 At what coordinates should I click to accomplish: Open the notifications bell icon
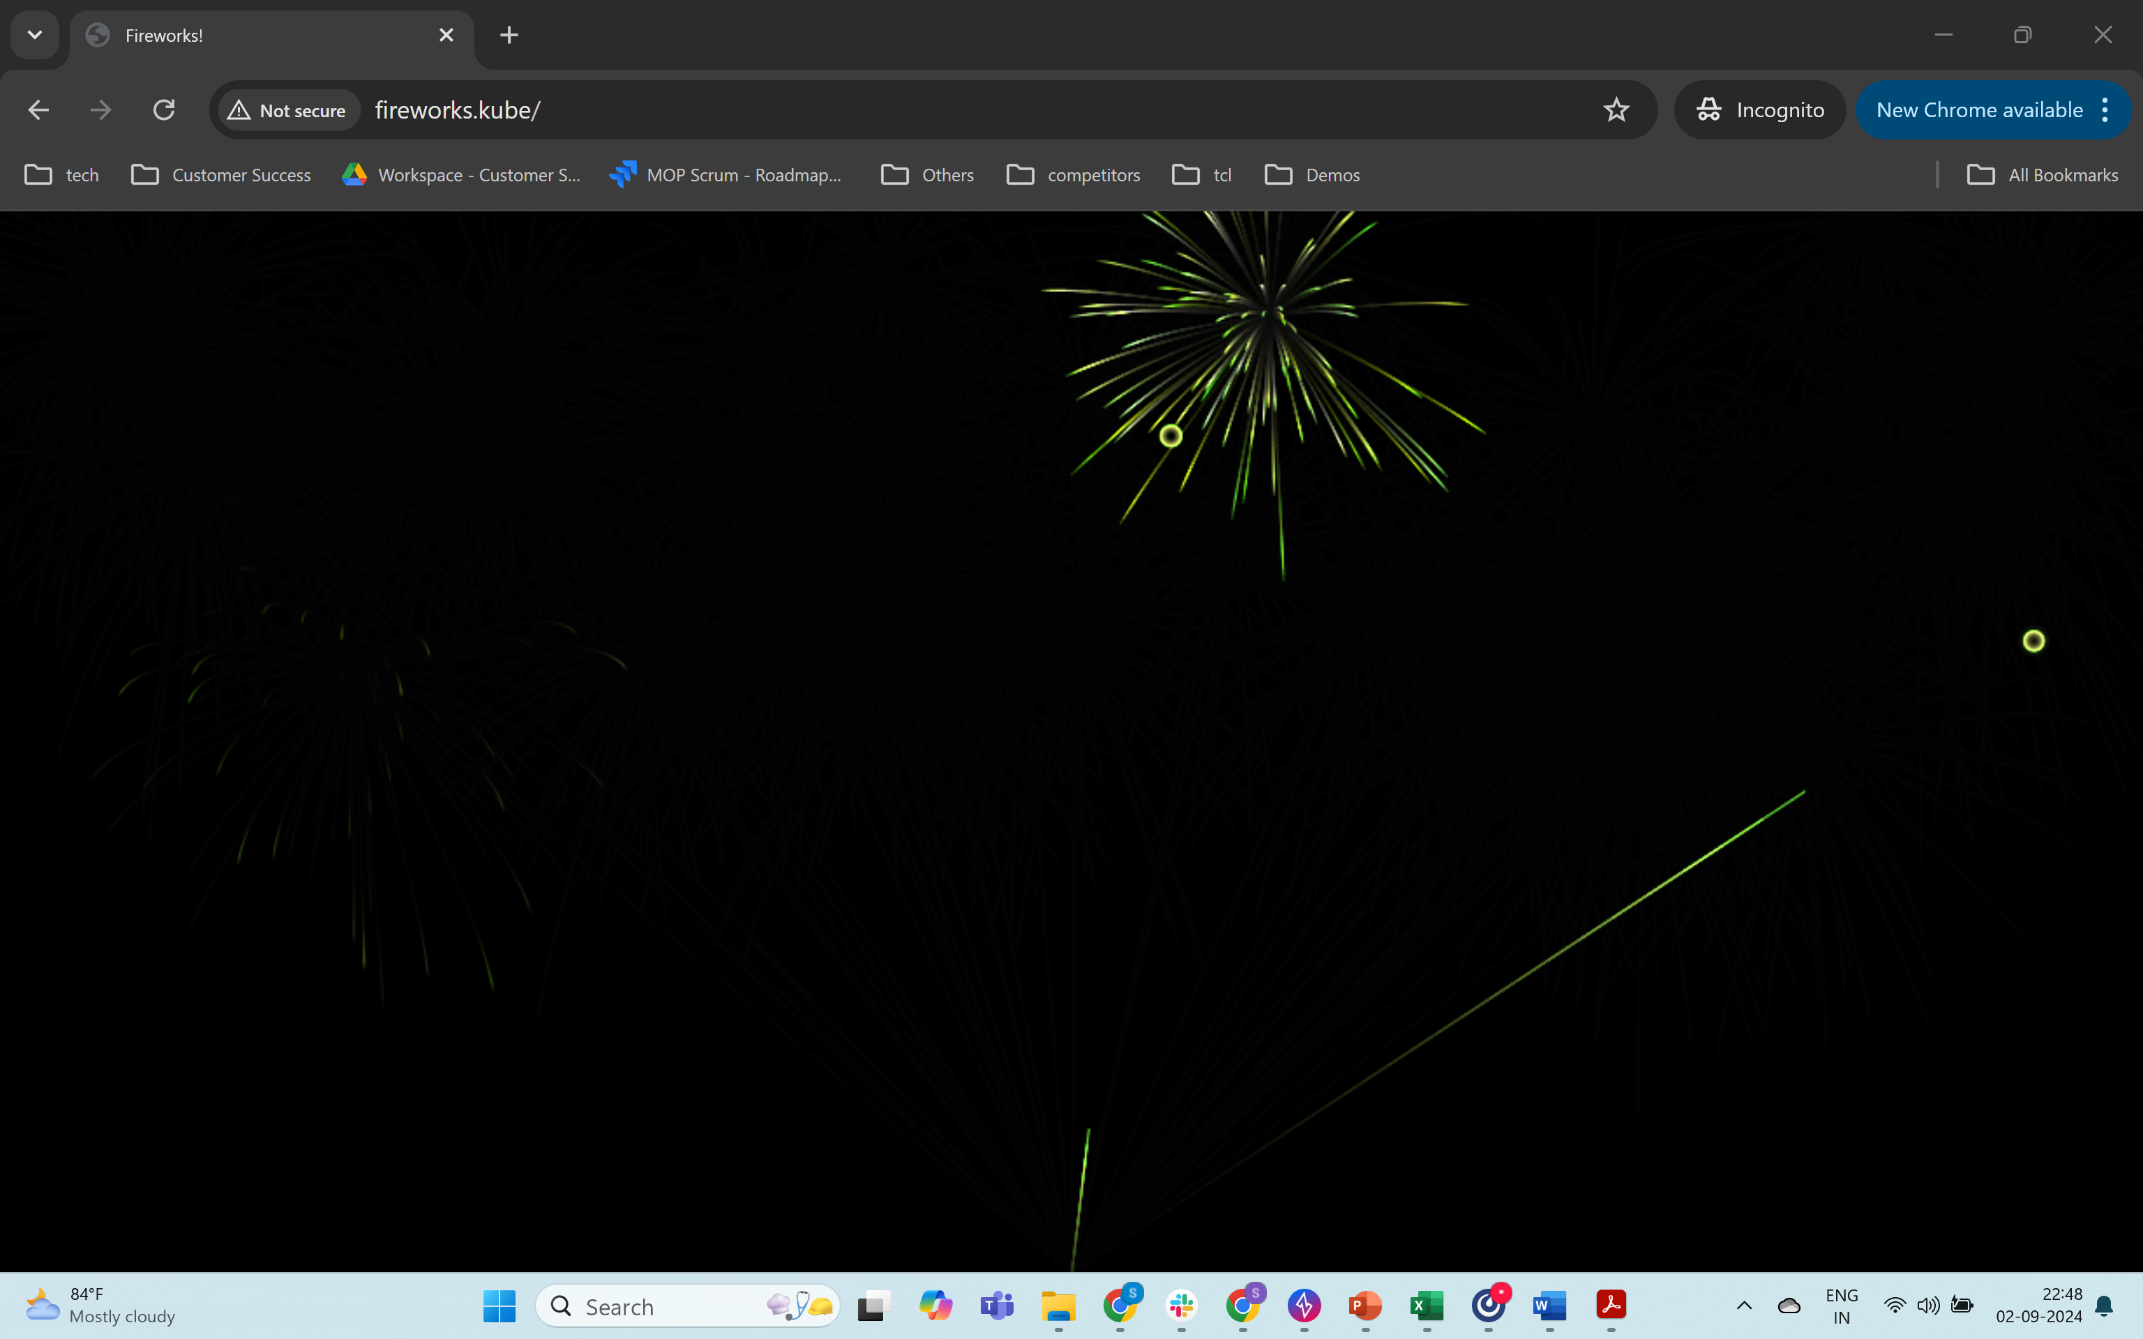point(2105,1306)
